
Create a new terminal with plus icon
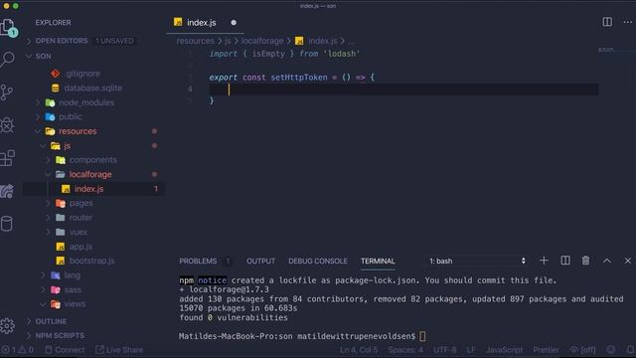pos(544,261)
